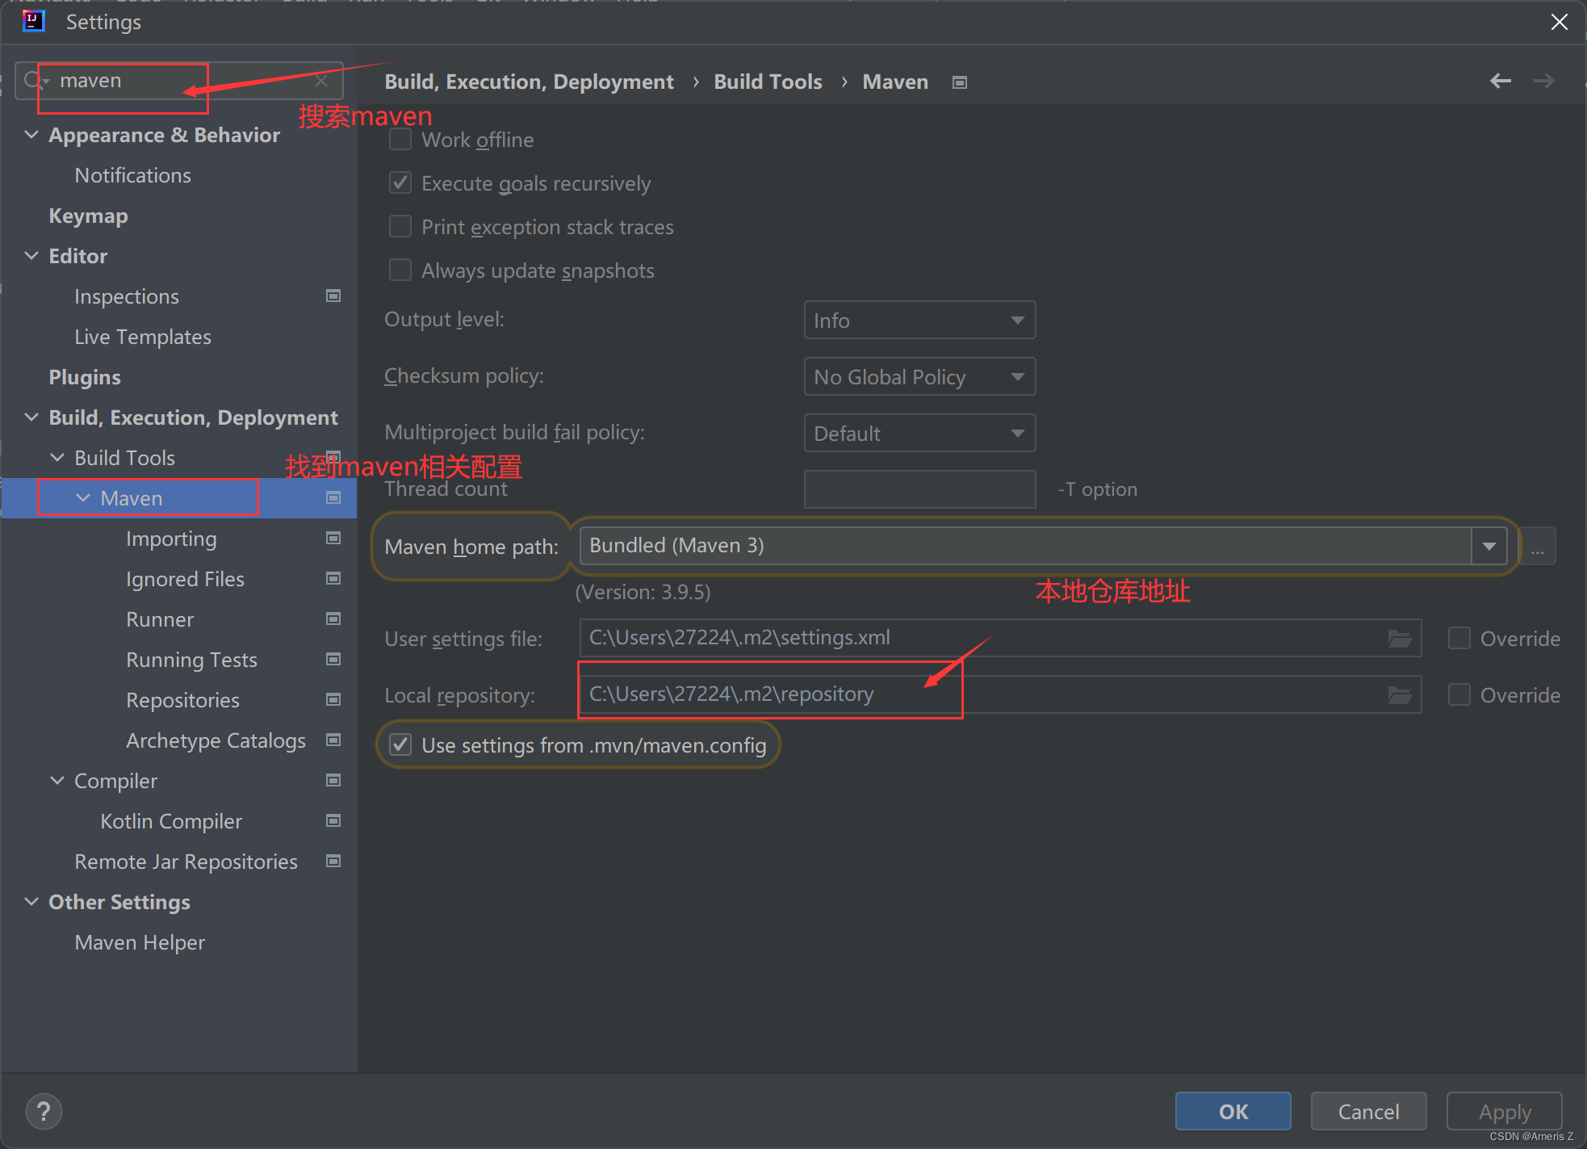Click project-level icon on Inspections row
1587x1149 pixels.
pyautogui.click(x=333, y=296)
